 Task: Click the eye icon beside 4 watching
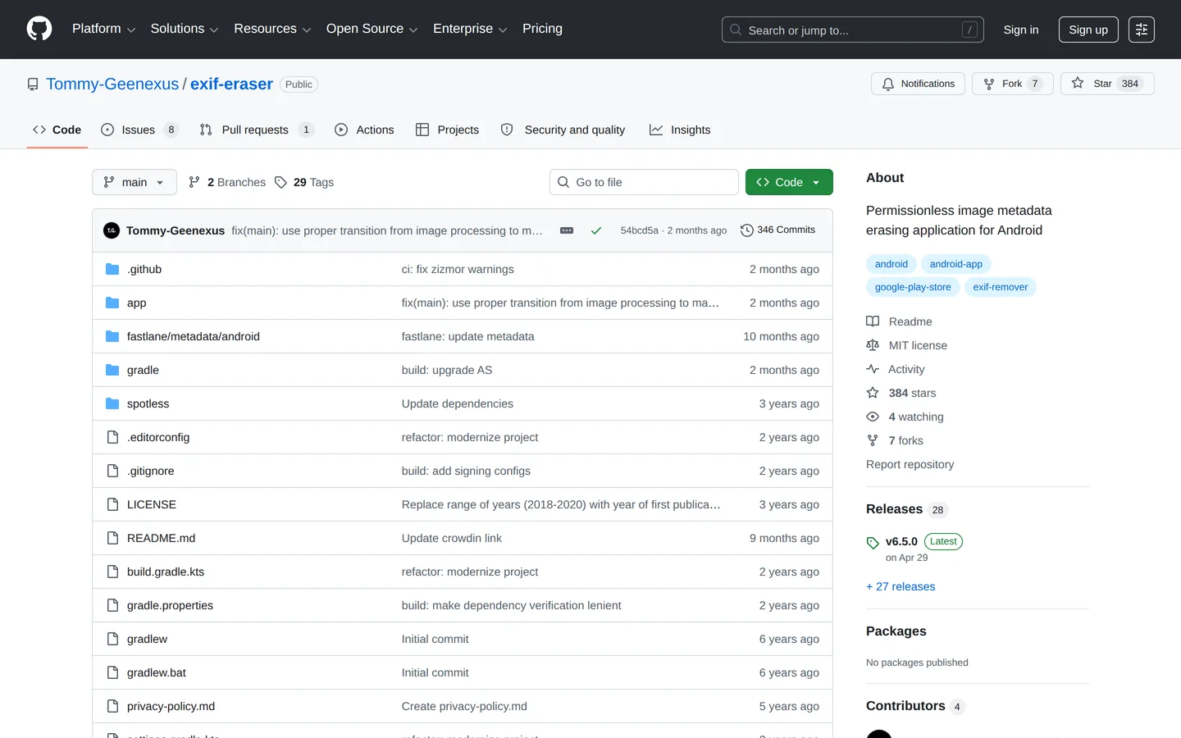[873, 417]
